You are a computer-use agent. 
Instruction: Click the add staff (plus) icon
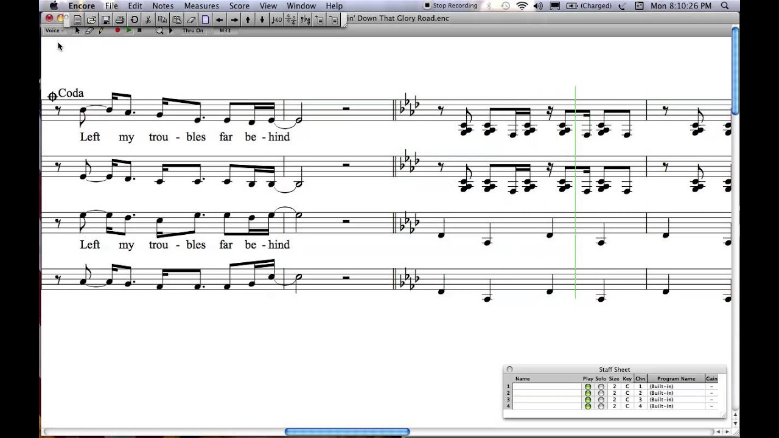(320, 19)
